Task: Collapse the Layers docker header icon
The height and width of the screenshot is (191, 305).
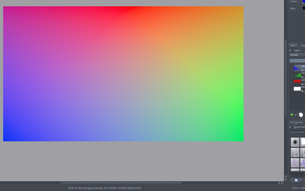Action: [x=290, y=50]
